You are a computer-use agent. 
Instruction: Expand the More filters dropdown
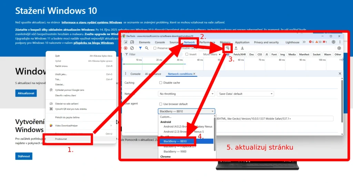point(212,54)
